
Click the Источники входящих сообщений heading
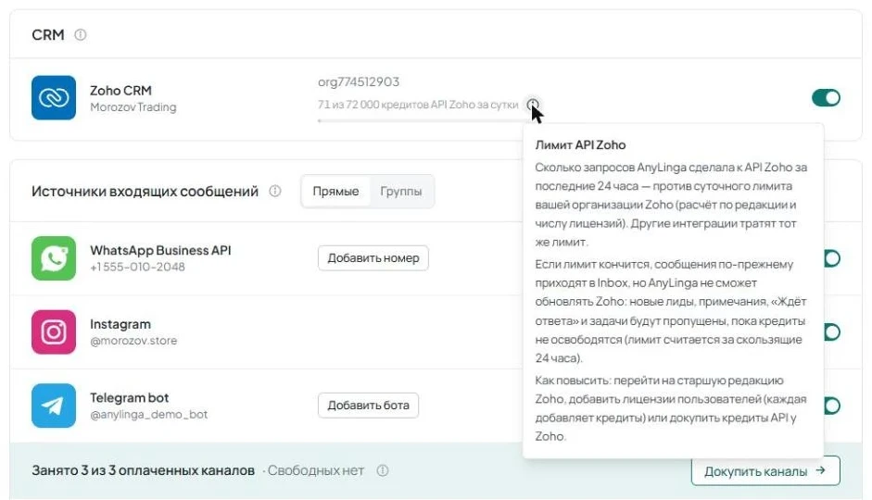point(145,192)
